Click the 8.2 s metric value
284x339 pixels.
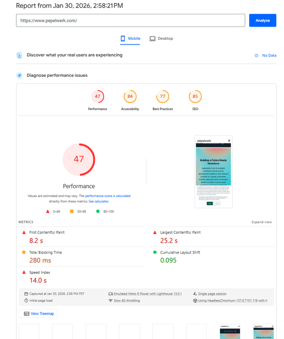pos(36,240)
